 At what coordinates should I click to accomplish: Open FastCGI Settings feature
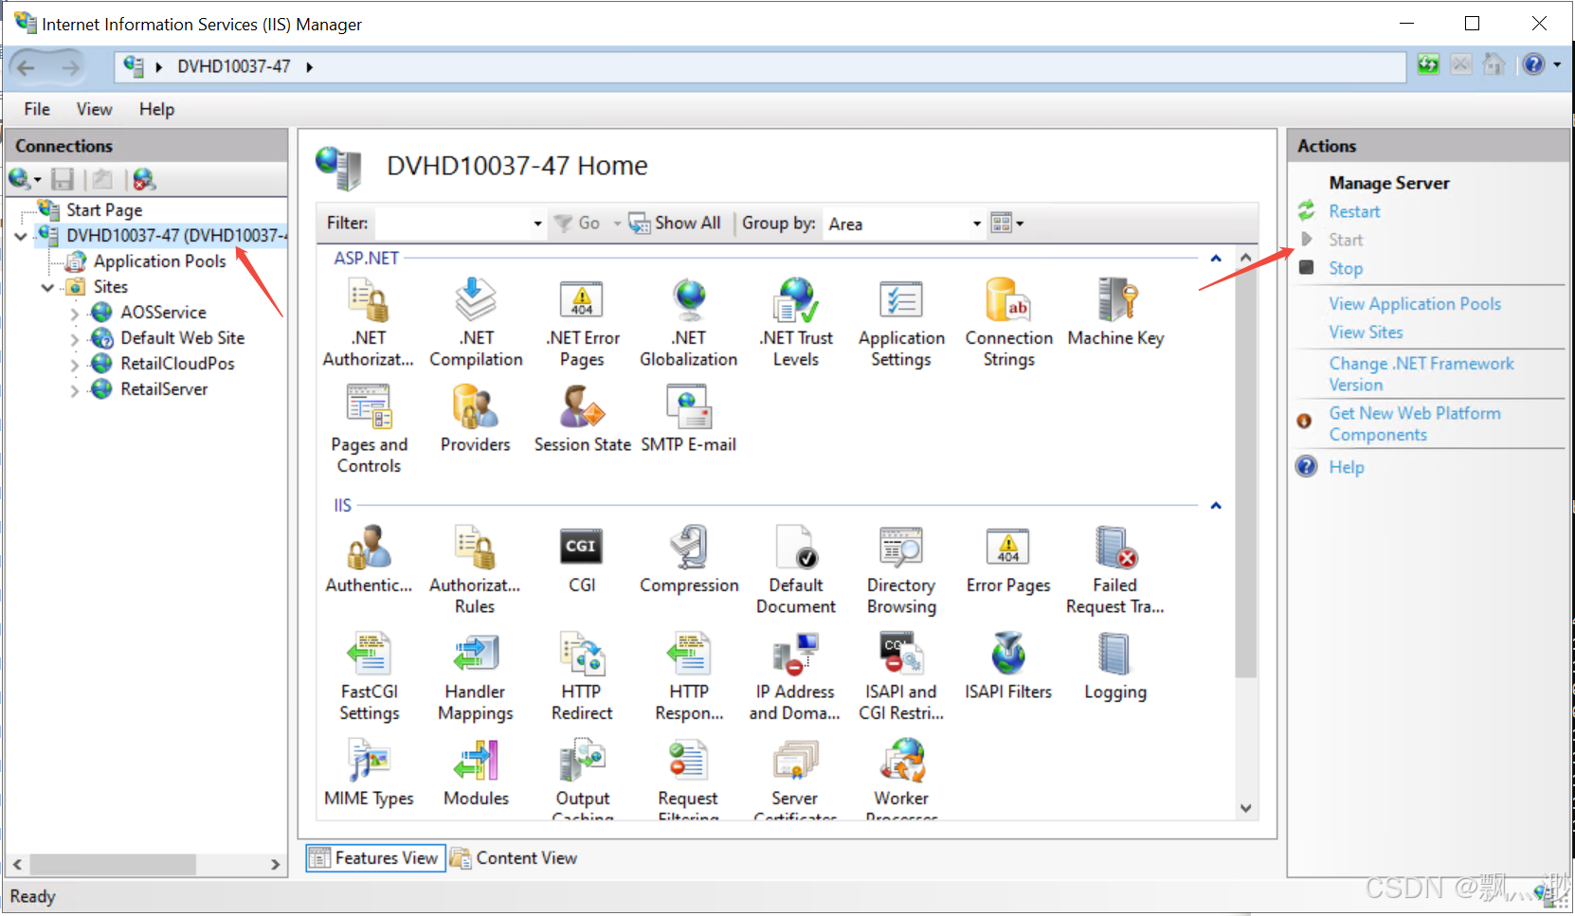369,677
